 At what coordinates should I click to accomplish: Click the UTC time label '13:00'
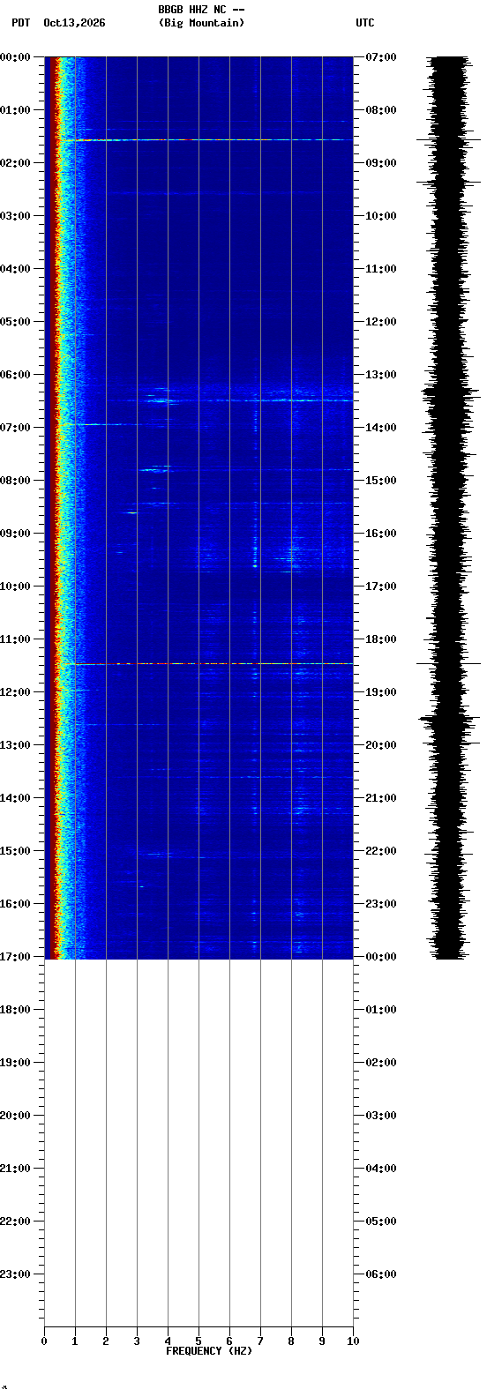point(381,375)
